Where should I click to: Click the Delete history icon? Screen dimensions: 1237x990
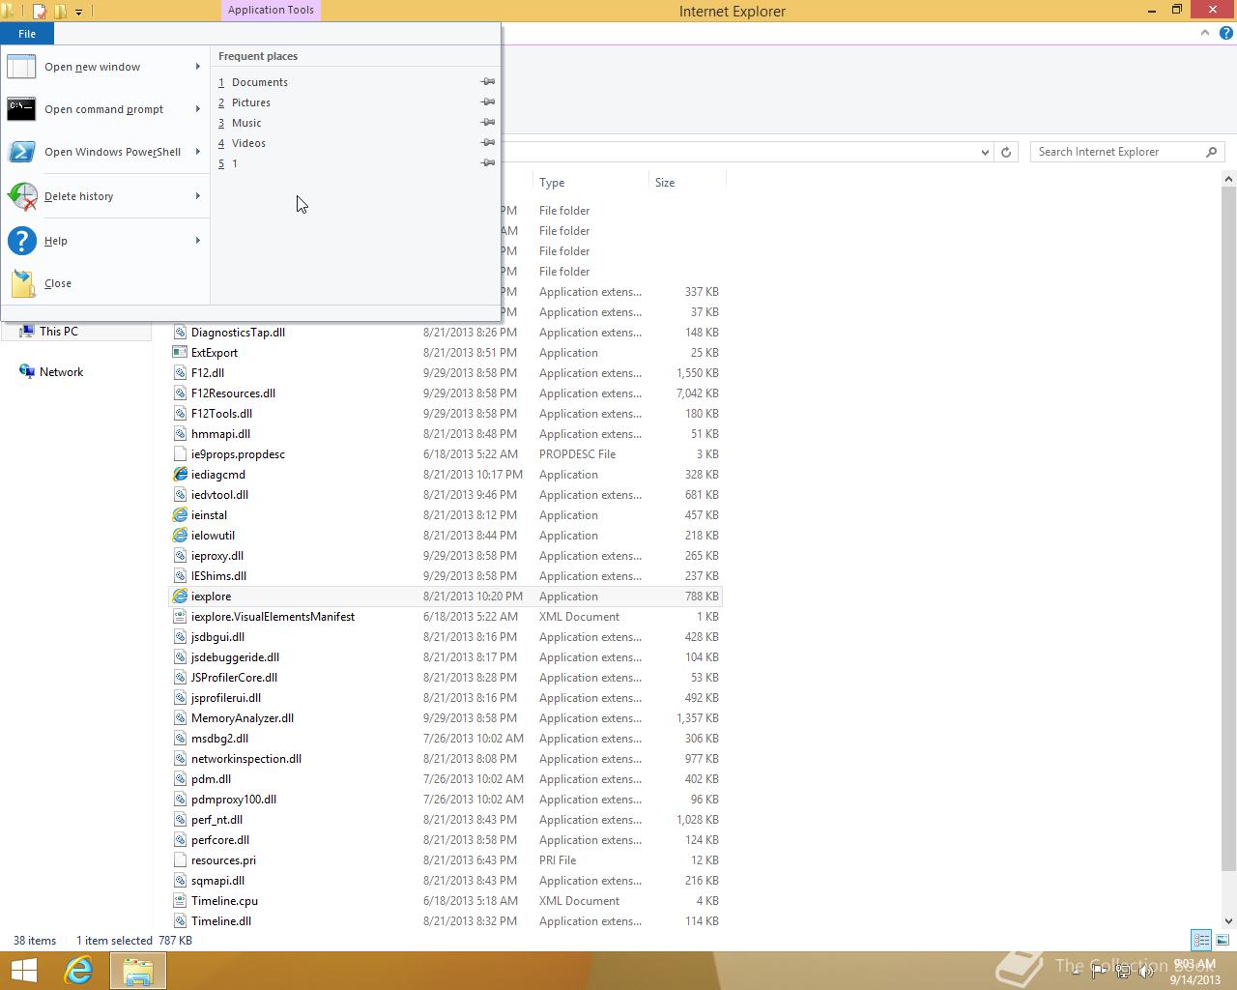pos(21,196)
